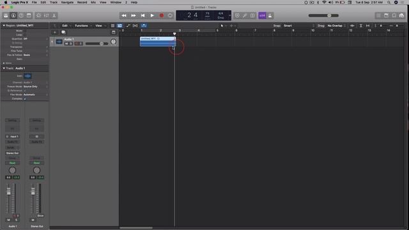Open Note Pads button

(386, 15)
